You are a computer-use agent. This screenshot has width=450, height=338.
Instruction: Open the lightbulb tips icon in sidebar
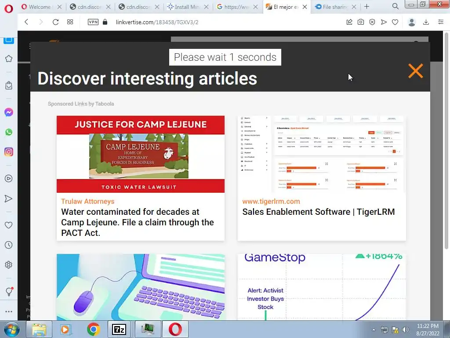coord(9,291)
